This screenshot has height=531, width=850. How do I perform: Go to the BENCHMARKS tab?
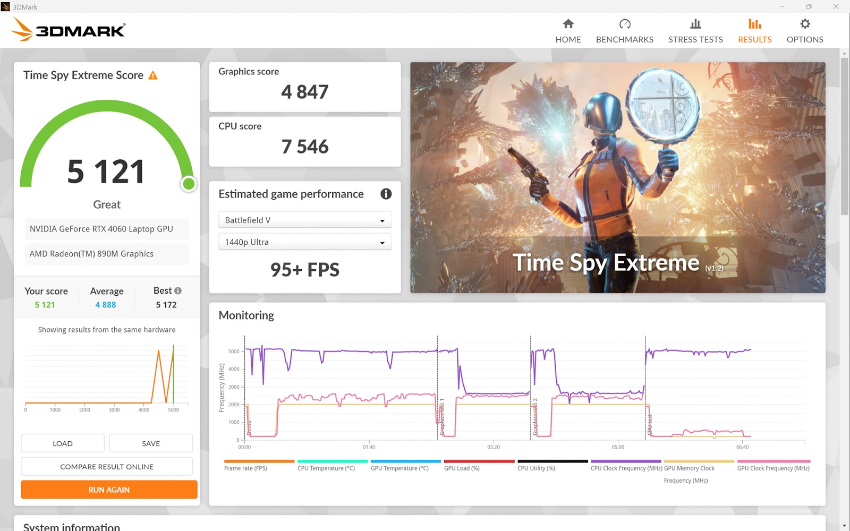(625, 31)
